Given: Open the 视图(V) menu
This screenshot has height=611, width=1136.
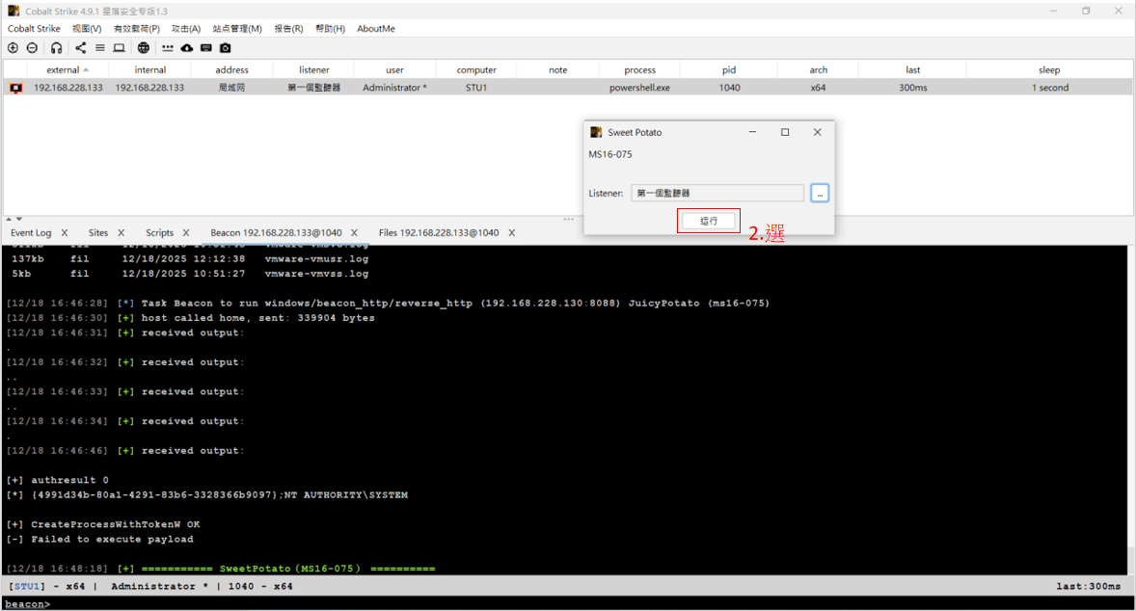Looking at the screenshot, I should pyautogui.click(x=87, y=29).
